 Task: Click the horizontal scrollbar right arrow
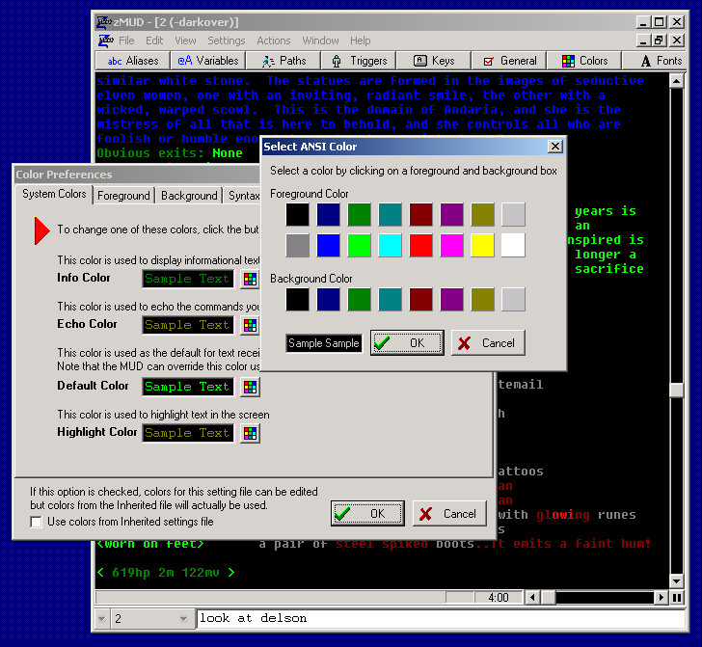point(661,597)
